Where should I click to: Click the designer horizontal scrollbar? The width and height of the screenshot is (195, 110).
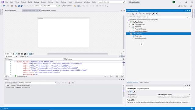coord(77,54)
